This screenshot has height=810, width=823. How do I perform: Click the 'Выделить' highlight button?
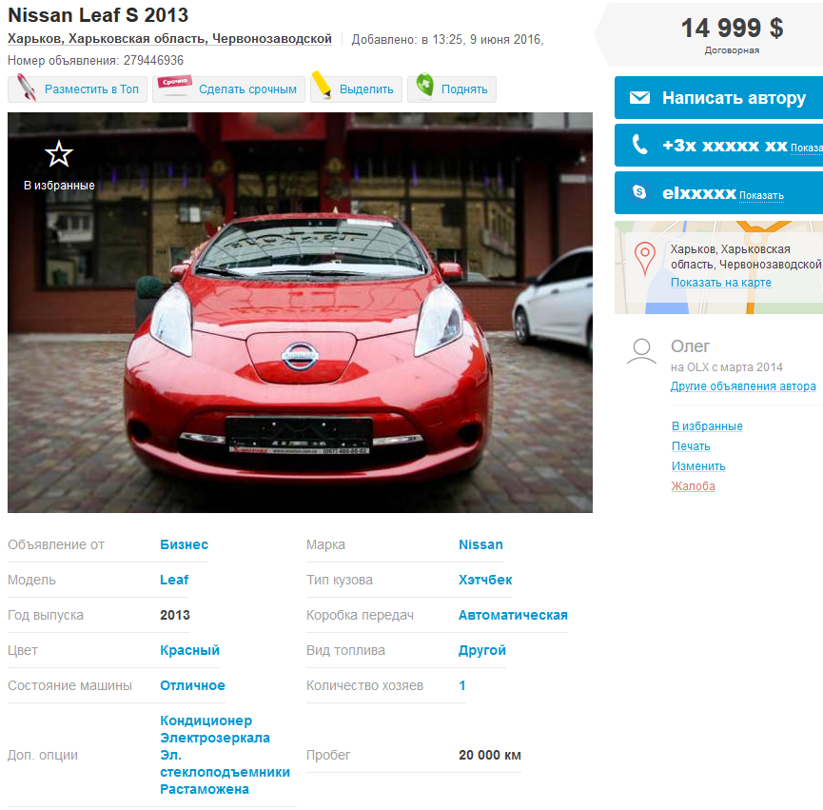357,89
